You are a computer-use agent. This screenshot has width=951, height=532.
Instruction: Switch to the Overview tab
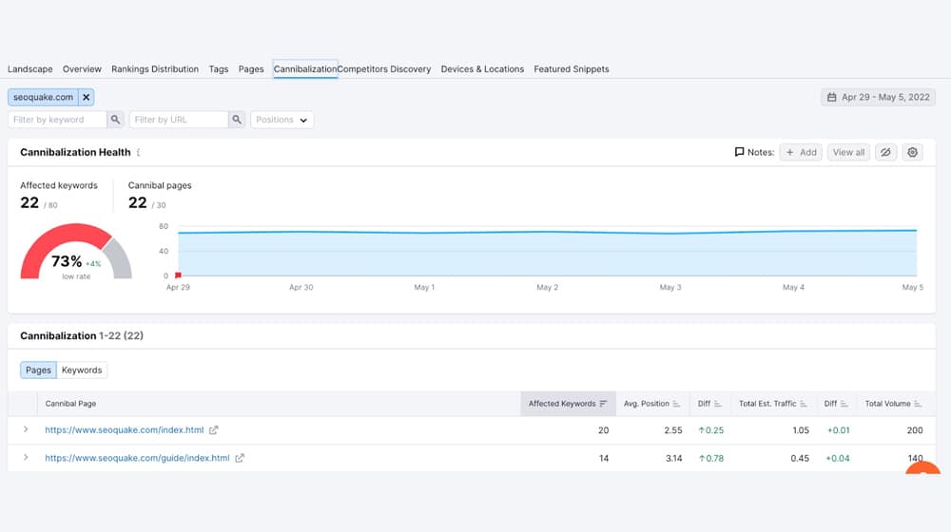(x=82, y=69)
